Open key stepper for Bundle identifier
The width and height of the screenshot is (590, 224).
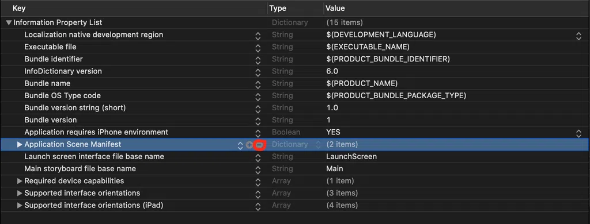[258, 60]
